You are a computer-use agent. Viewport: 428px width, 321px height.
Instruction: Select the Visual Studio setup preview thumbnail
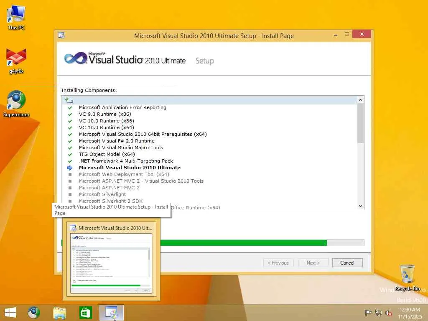click(x=111, y=263)
